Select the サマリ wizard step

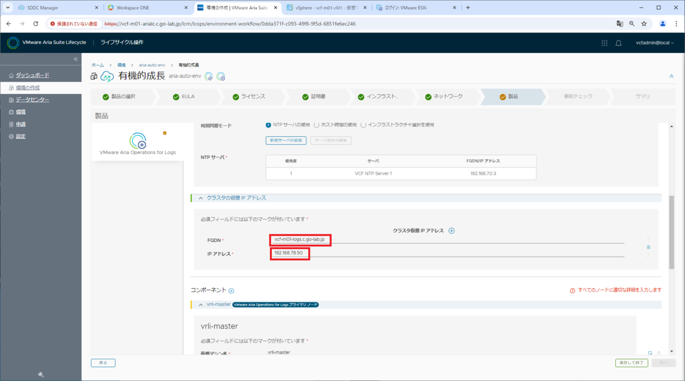pos(643,96)
